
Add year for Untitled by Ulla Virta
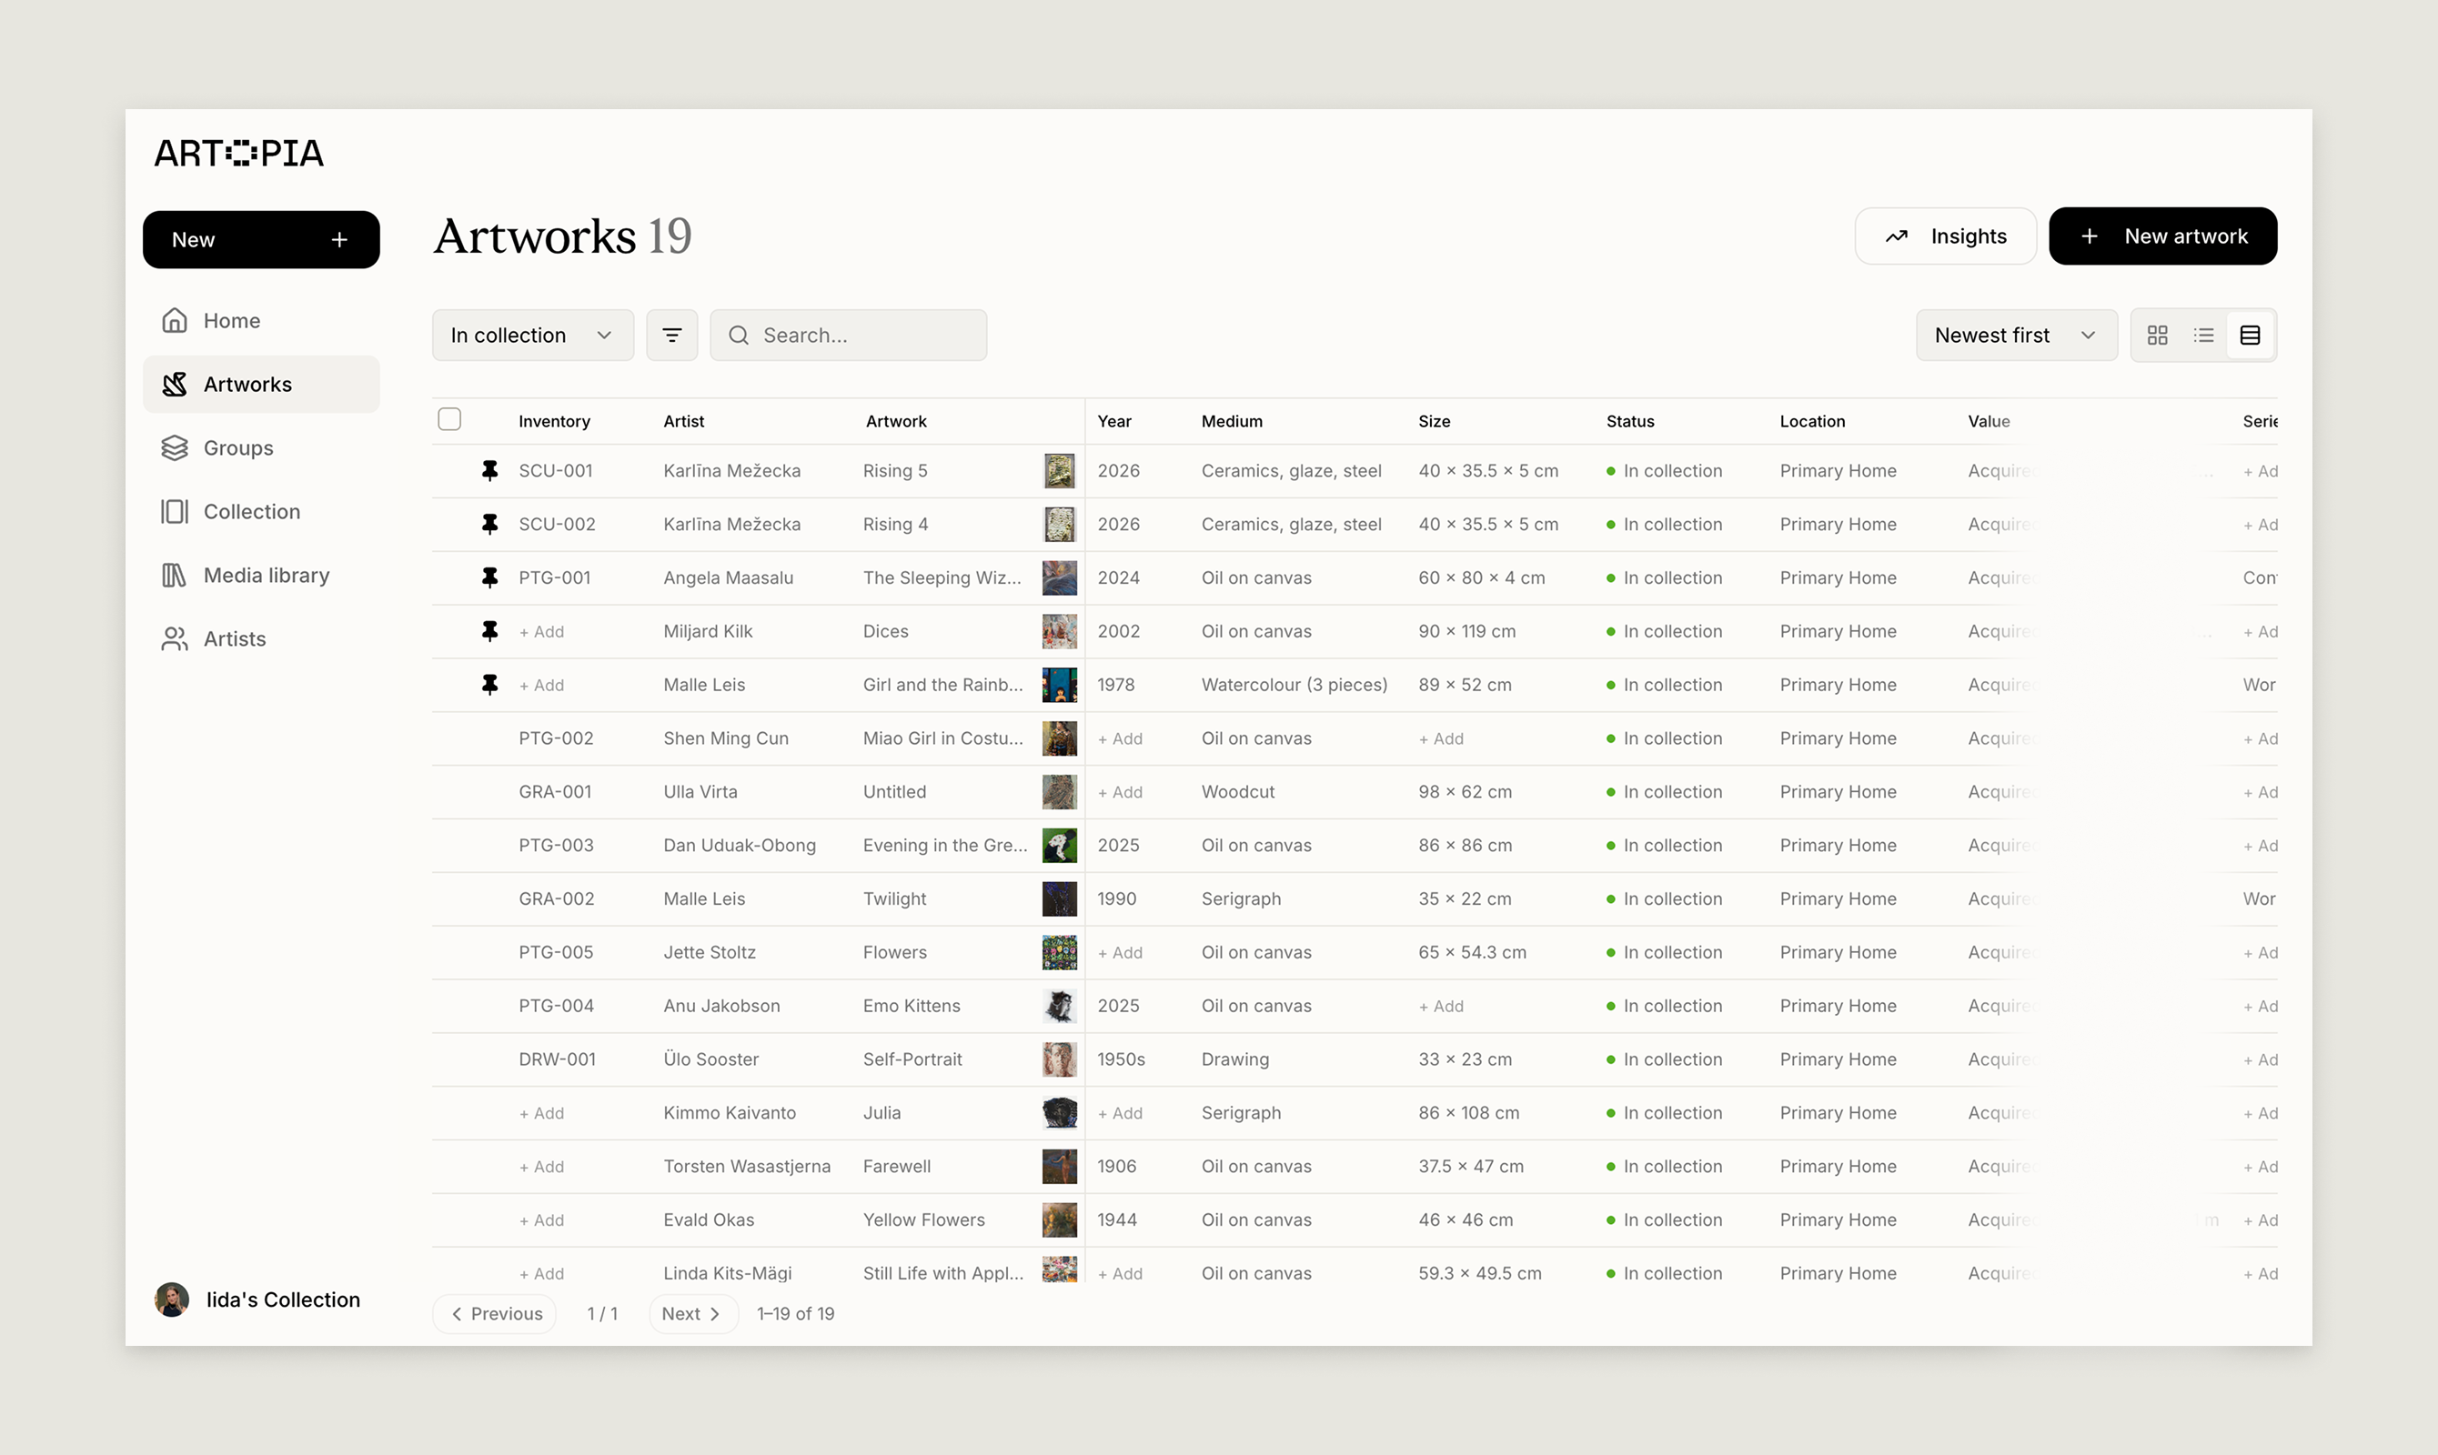1120,792
